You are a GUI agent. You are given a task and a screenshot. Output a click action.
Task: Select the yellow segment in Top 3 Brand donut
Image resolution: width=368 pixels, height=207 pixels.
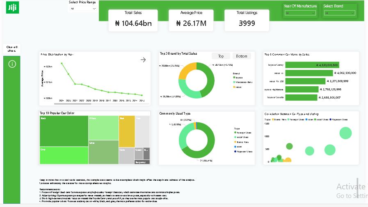click(187, 70)
